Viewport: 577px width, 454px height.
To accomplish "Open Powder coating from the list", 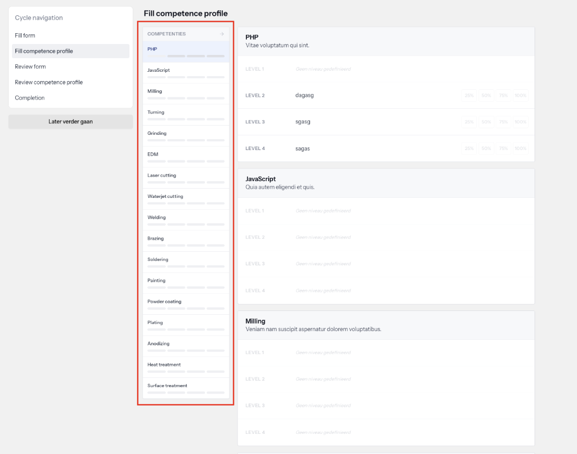I will (186, 304).
